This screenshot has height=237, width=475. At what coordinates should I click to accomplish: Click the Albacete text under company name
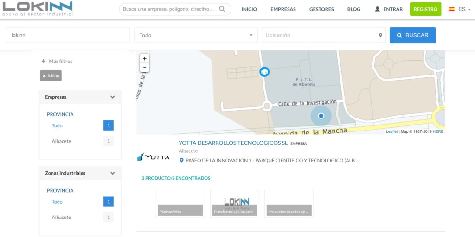(188, 151)
